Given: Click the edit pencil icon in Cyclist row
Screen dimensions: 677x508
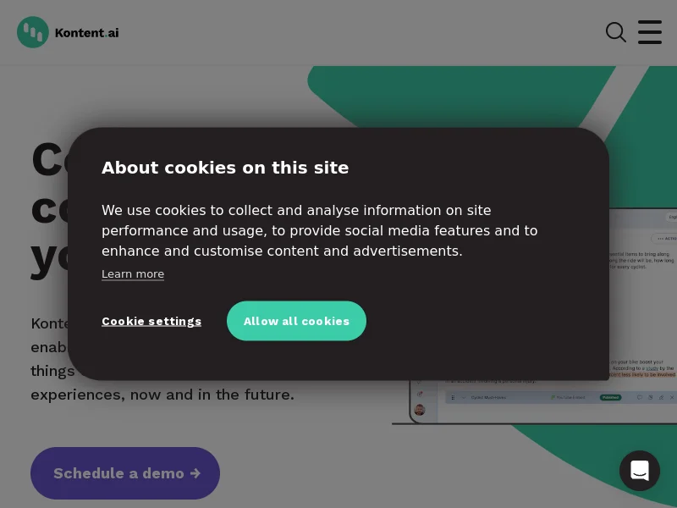Looking at the screenshot, I should coord(661,397).
